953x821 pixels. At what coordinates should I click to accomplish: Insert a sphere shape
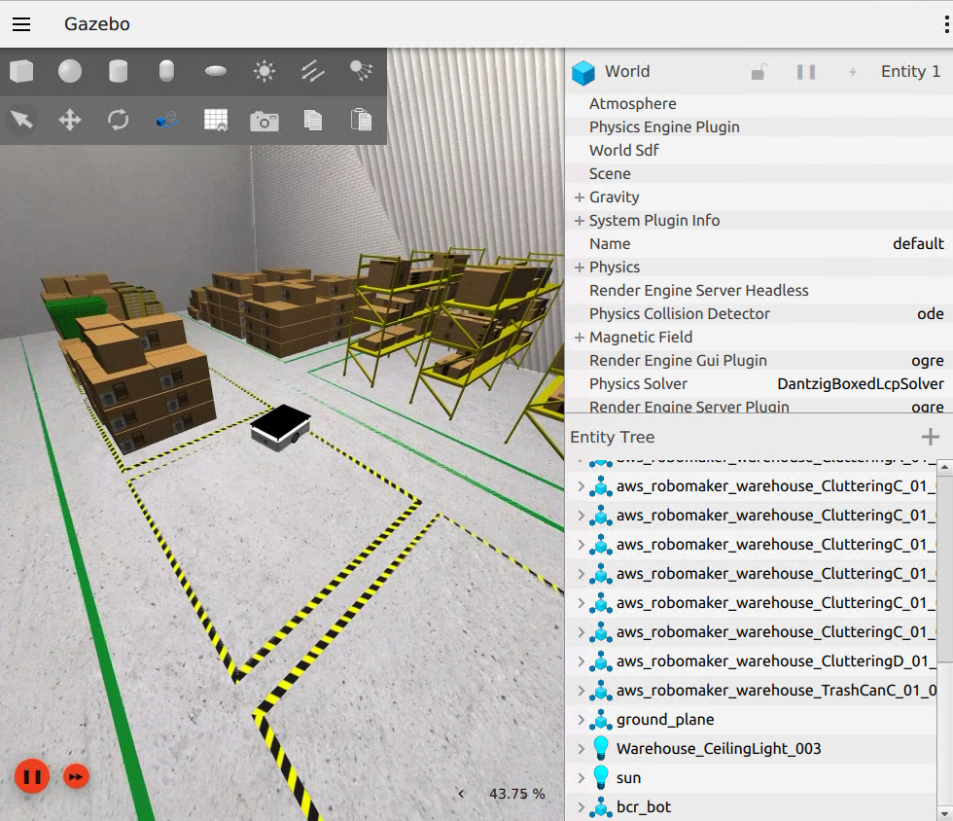coord(70,71)
